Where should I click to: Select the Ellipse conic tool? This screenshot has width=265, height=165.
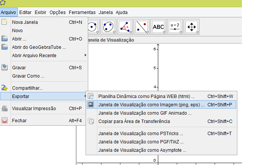pos(108,27)
